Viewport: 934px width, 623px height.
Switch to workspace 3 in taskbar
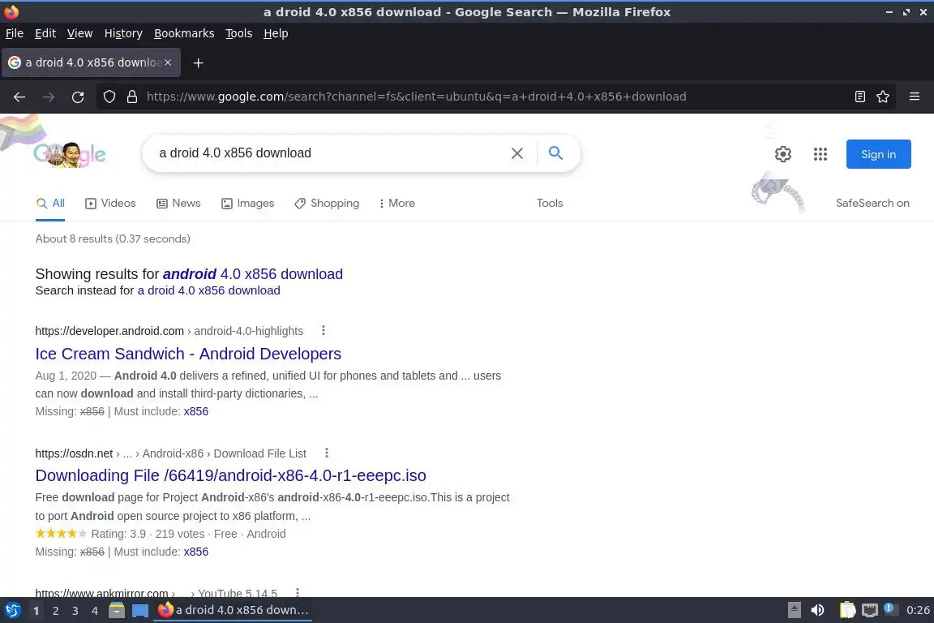pyautogui.click(x=75, y=611)
